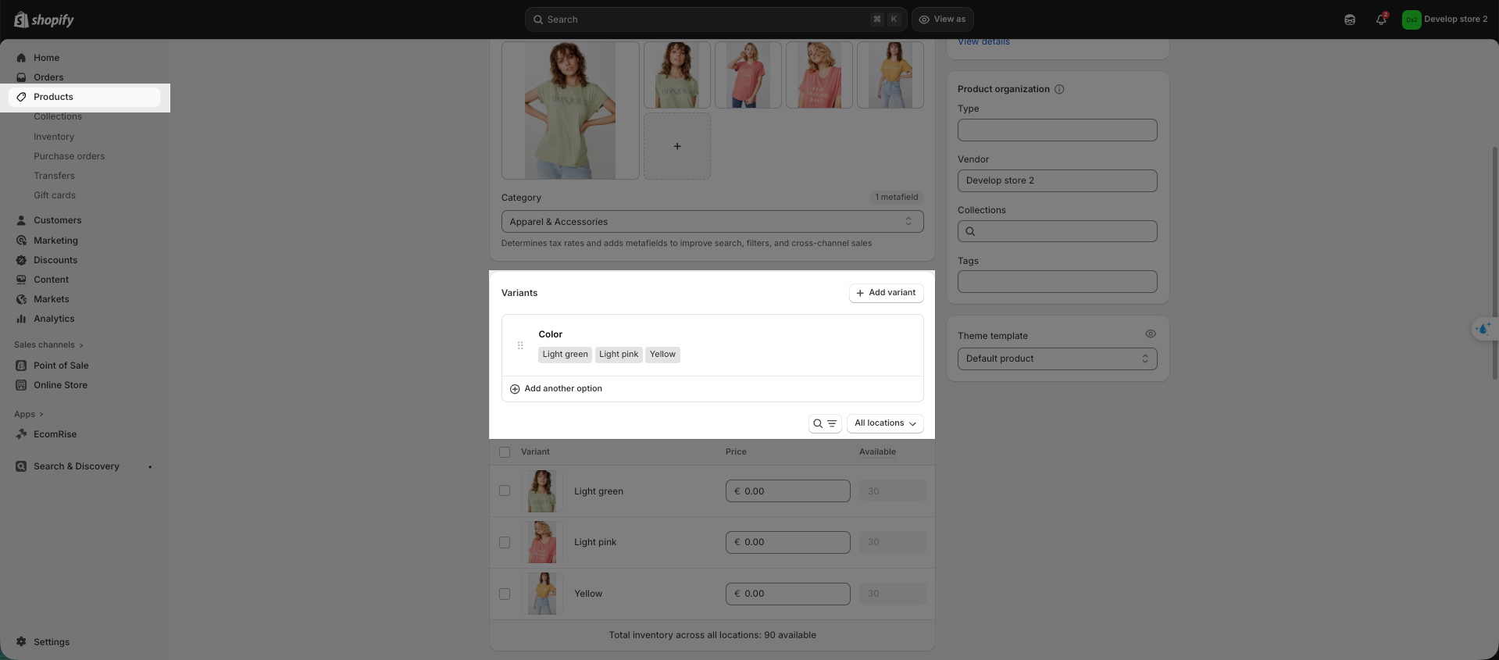1499x660 pixels.
Task: Expand the Apparel & Accessories category selector
Action: [712, 222]
